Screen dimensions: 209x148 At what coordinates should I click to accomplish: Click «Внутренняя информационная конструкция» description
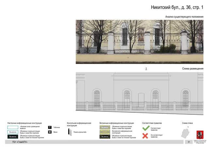(x=122, y=132)
